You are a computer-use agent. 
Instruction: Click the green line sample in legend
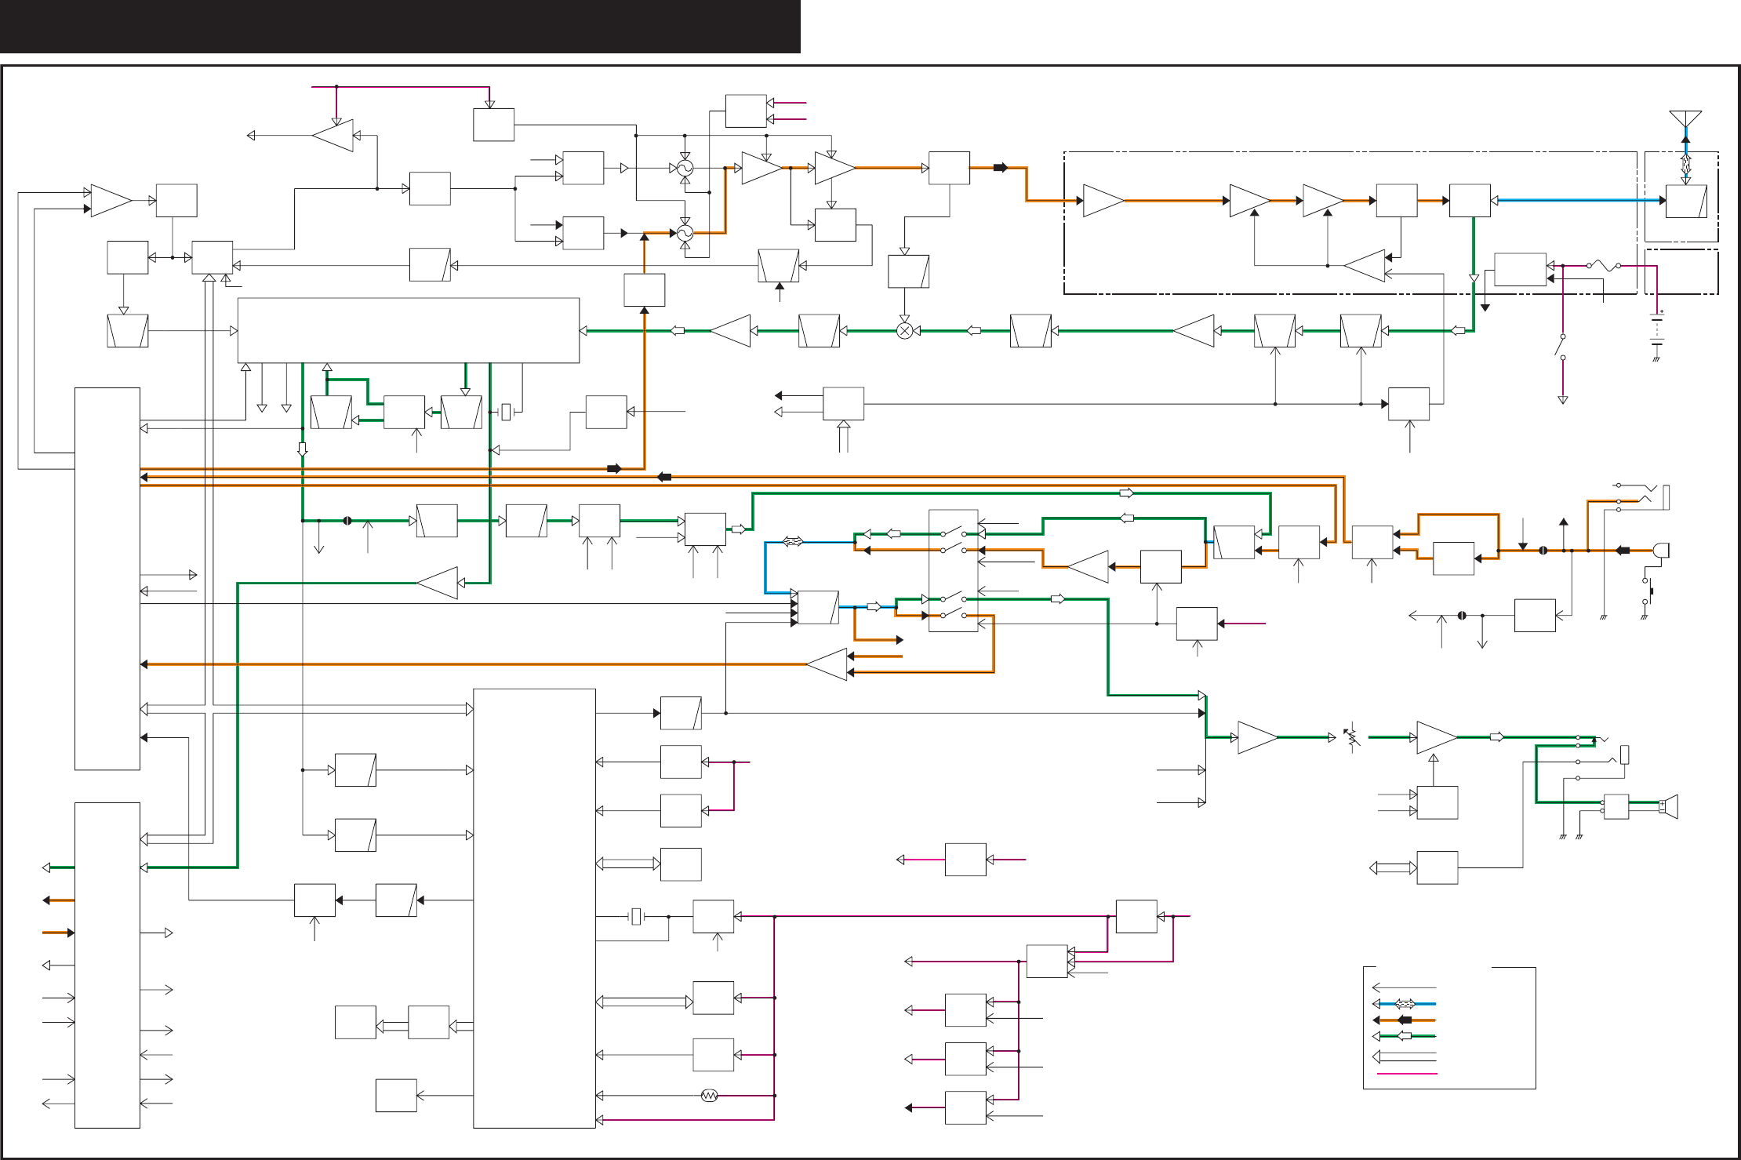pos(1404,1036)
